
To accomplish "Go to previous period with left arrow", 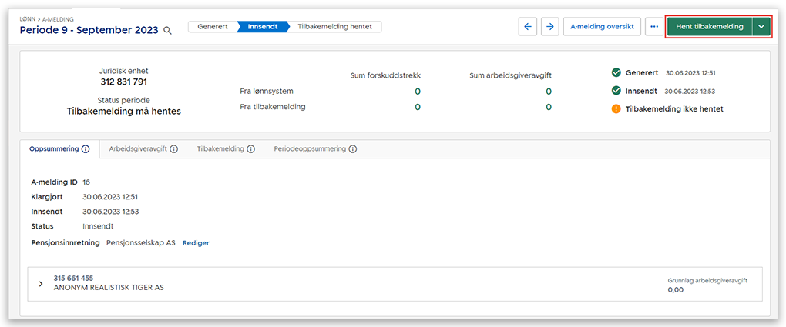I will point(528,26).
